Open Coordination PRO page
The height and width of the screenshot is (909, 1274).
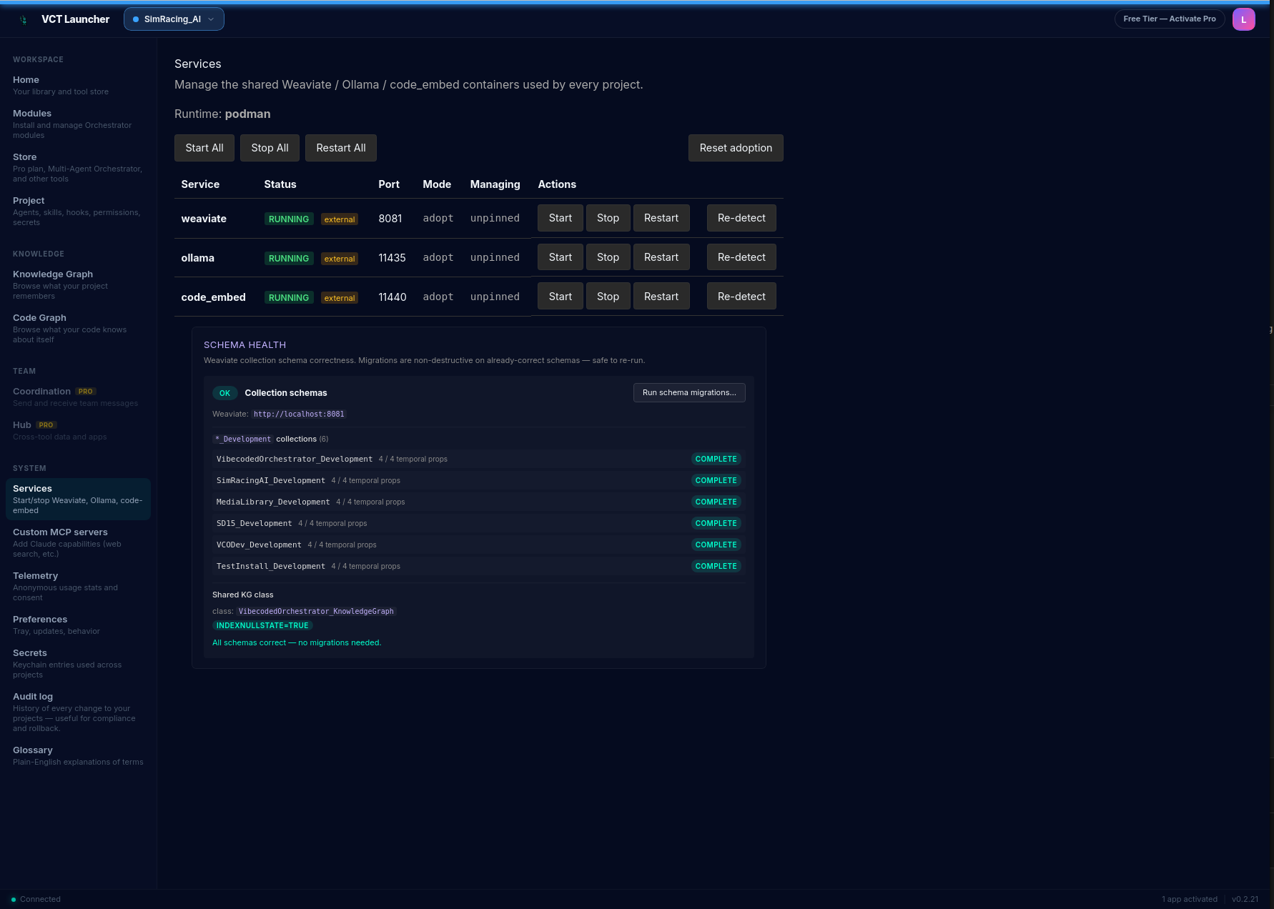pyautogui.click(x=78, y=397)
